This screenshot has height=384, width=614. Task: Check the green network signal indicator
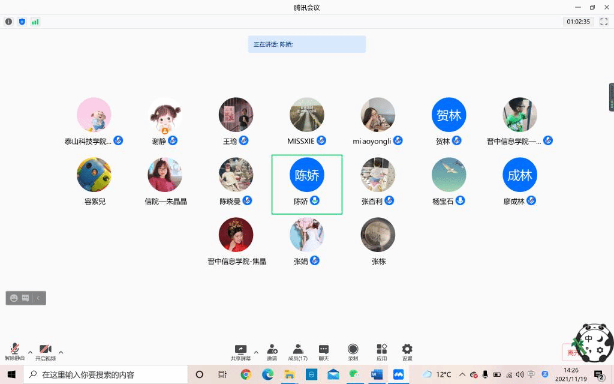click(x=35, y=22)
